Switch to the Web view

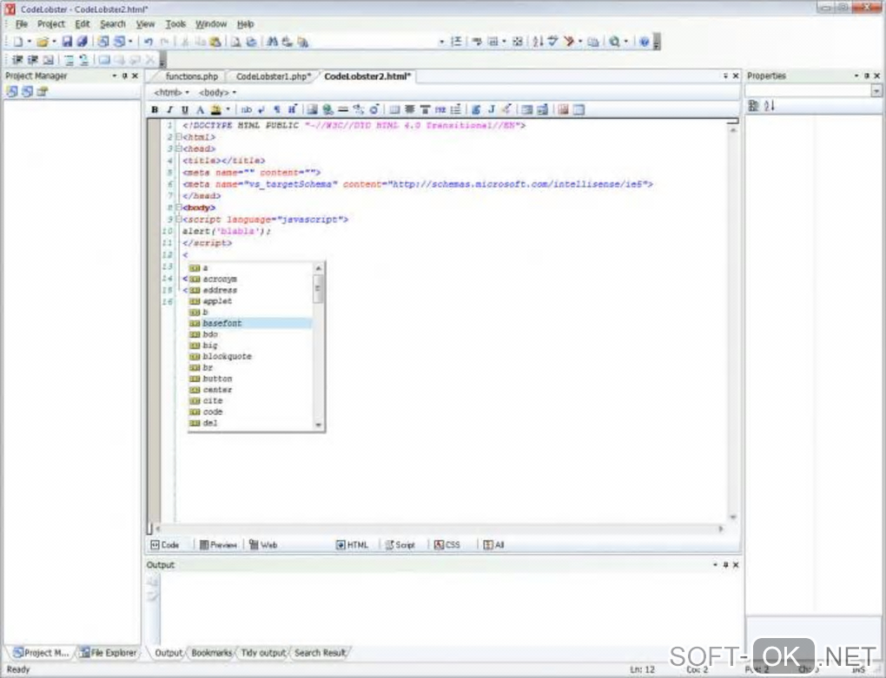pos(263,545)
